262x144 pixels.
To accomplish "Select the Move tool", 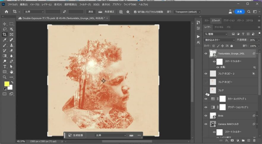I will click(x=4, y=24).
